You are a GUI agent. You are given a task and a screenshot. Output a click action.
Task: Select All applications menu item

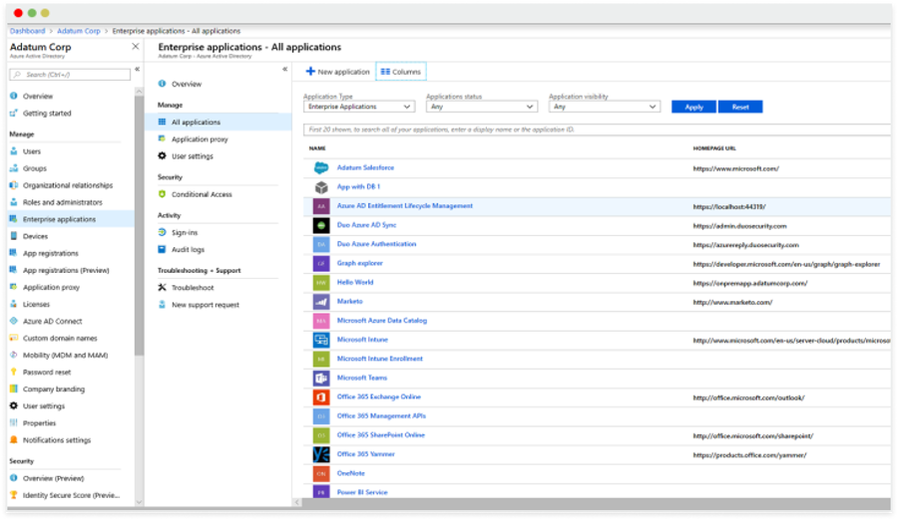tap(219, 123)
